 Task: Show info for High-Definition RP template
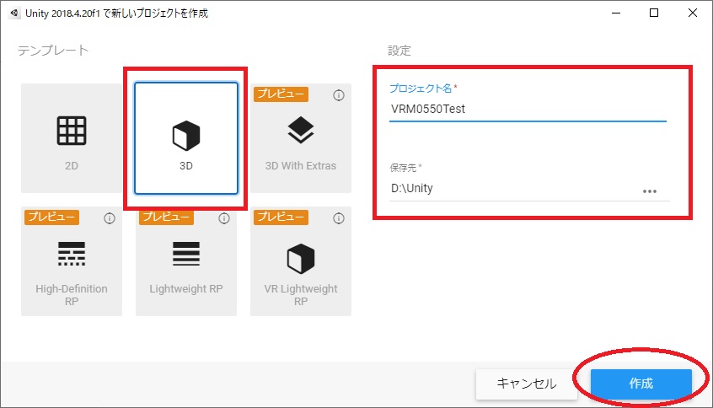109,218
